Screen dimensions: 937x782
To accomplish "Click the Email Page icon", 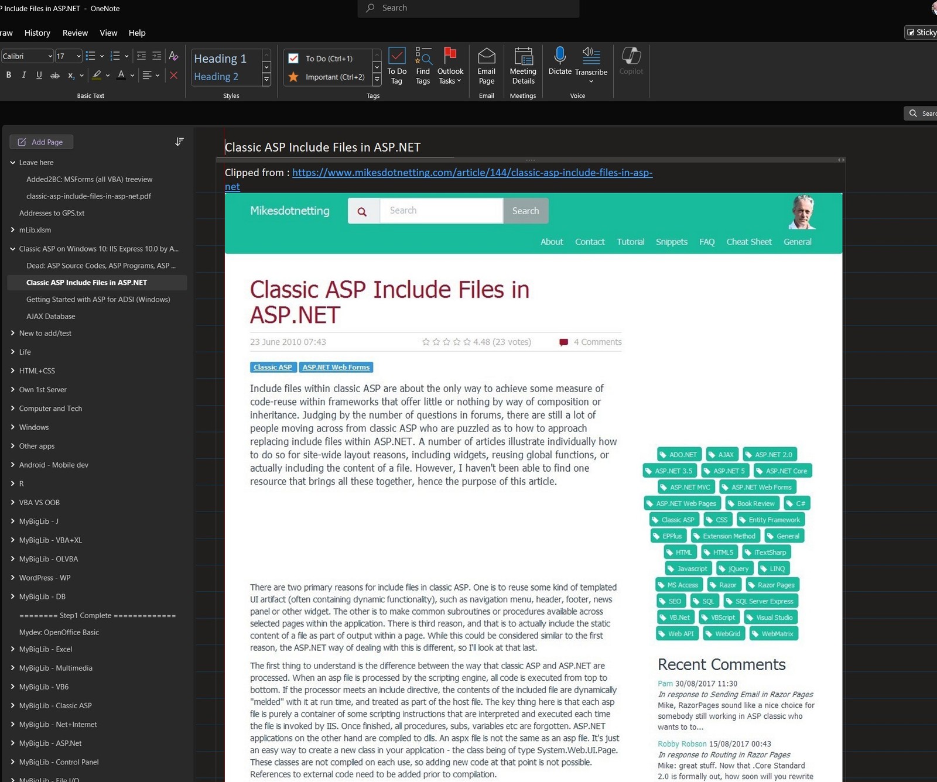I will coord(486,57).
